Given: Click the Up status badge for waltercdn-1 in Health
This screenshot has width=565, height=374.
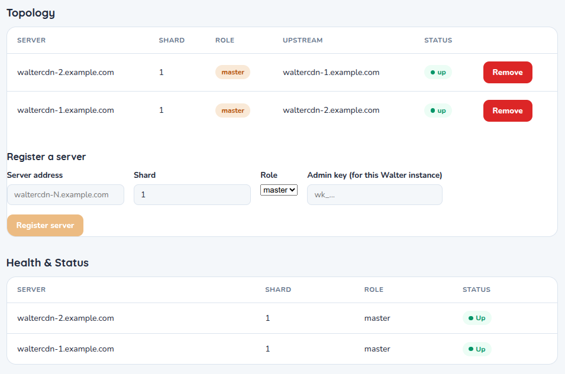Looking at the screenshot, I should click(x=477, y=349).
